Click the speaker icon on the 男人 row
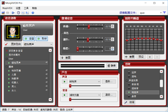Viewport: 168px width, 112px height. point(46,86)
